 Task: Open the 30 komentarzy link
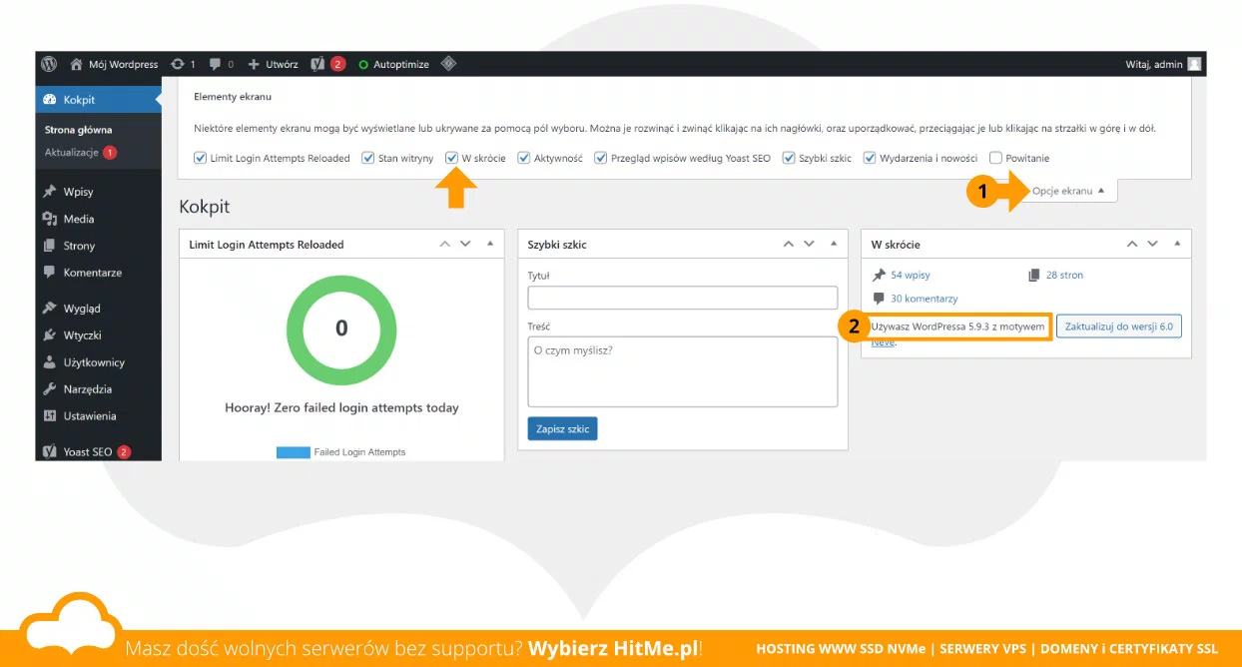click(925, 299)
